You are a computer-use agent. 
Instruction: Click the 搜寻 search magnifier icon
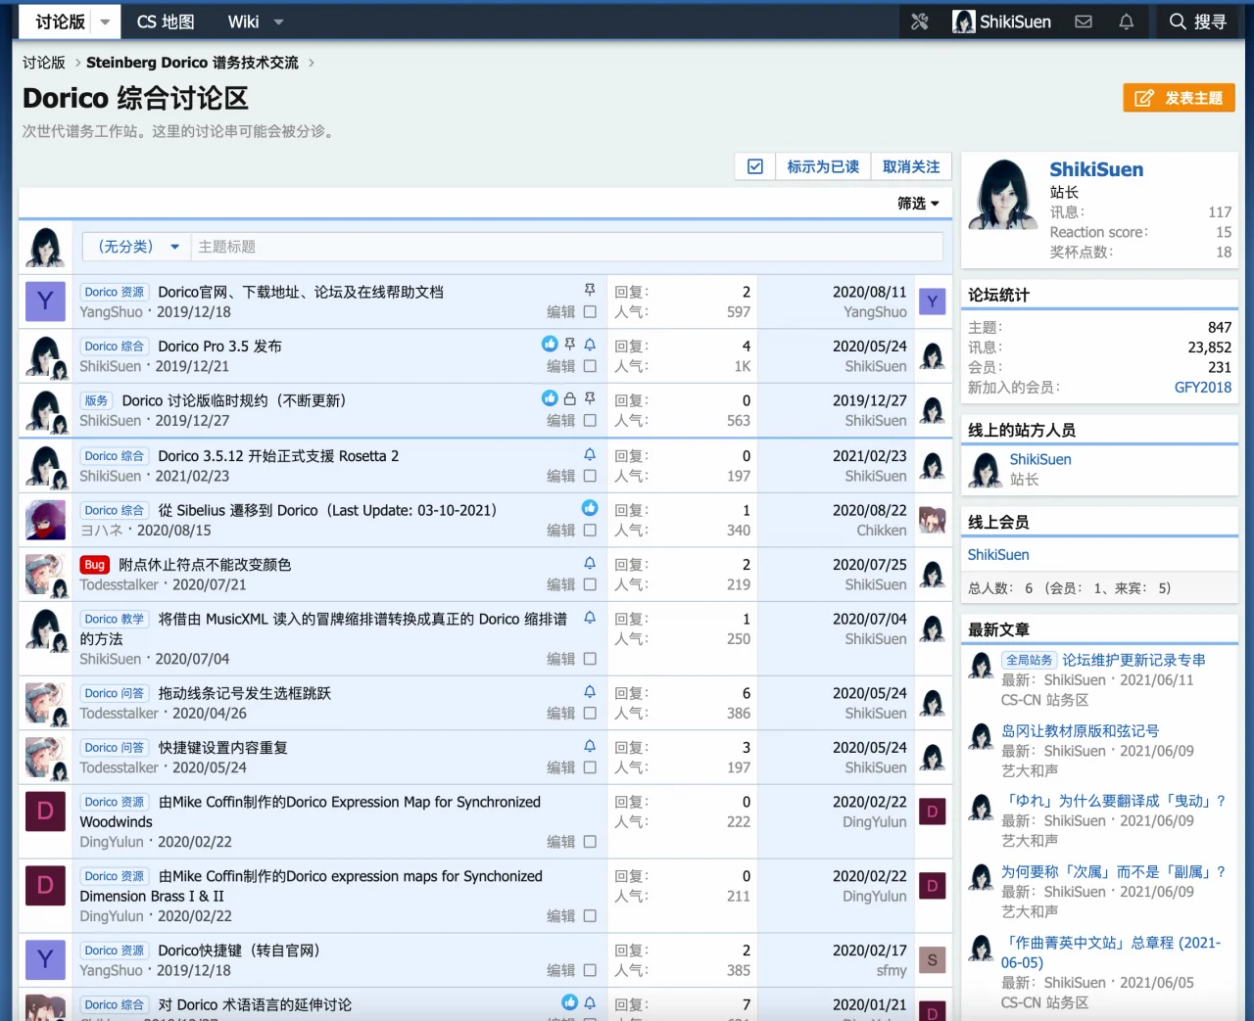[1178, 22]
